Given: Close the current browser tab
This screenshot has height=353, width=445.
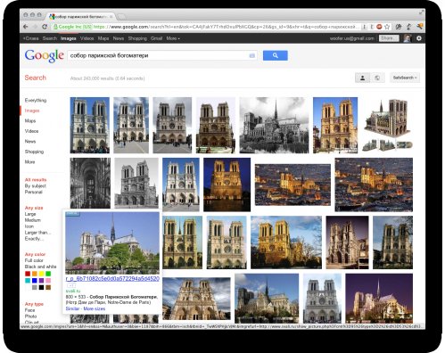Looking at the screenshot, I should (111, 16).
